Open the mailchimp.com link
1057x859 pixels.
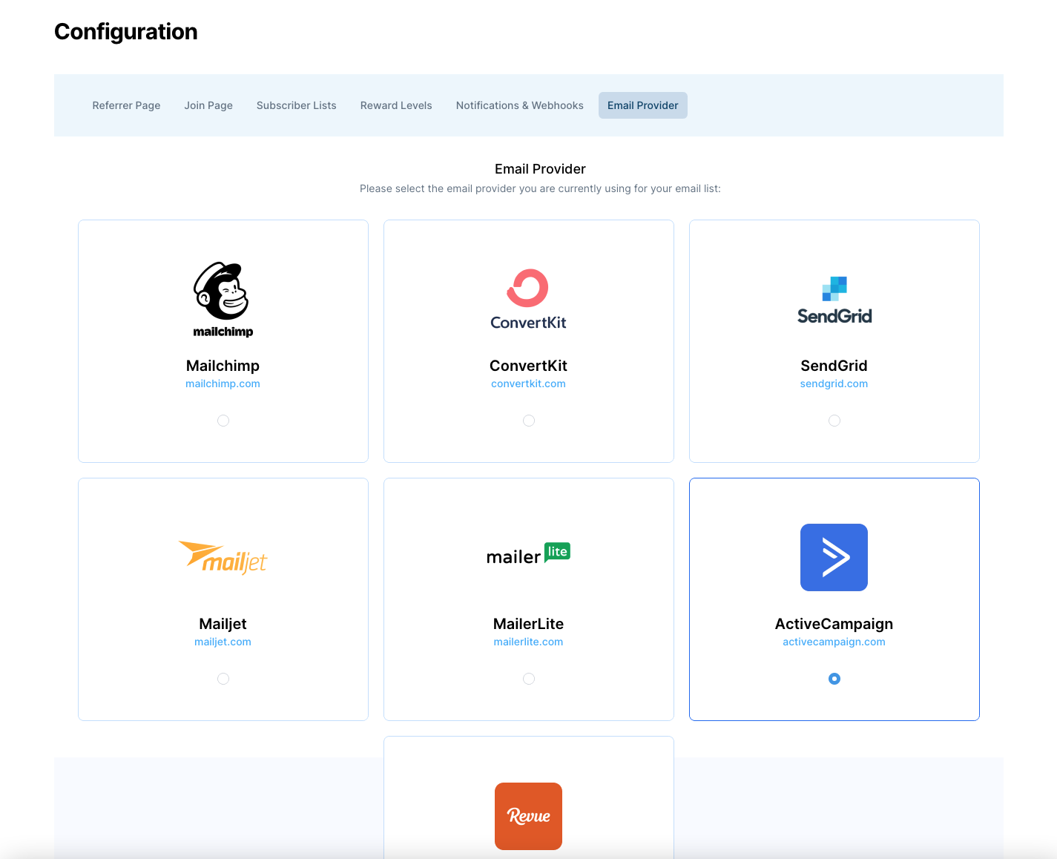(x=223, y=384)
